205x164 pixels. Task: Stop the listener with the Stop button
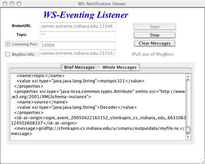click(154, 35)
